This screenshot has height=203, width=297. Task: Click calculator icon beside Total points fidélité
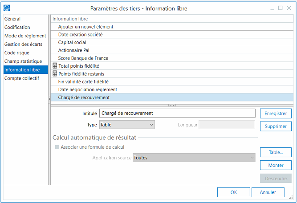[55, 66]
